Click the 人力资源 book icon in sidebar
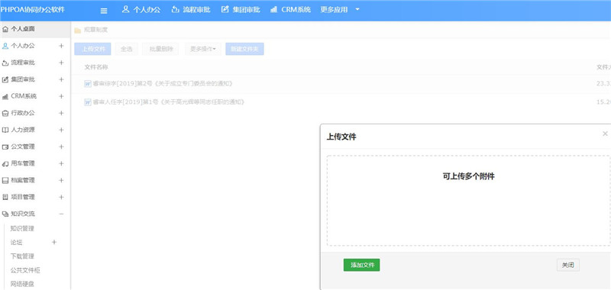The image size is (611, 290). pyautogui.click(x=5, y=130)
